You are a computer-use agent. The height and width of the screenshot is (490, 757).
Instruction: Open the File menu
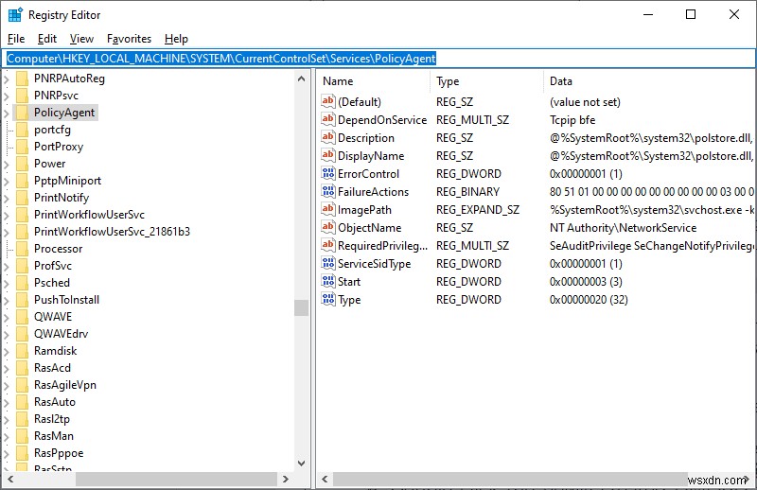pos(16,39)
